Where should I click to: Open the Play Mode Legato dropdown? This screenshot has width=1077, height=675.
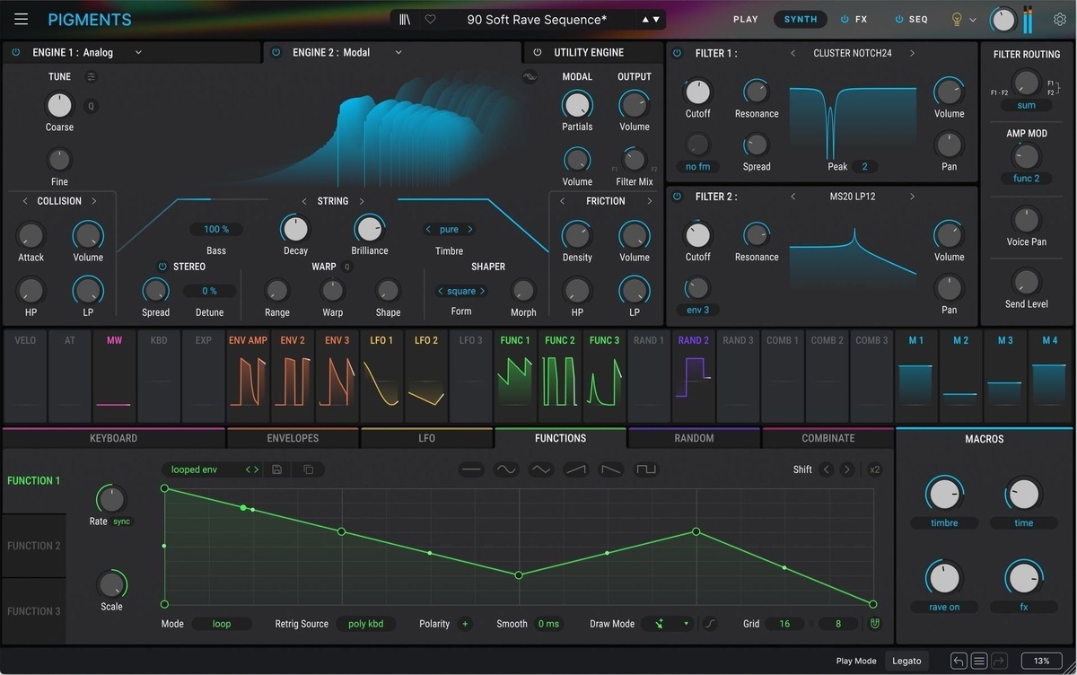(907, 661)
